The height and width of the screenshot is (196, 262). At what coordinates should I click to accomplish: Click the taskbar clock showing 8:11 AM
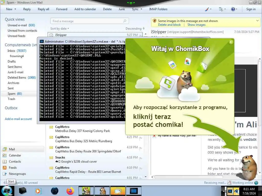(249, 191)
